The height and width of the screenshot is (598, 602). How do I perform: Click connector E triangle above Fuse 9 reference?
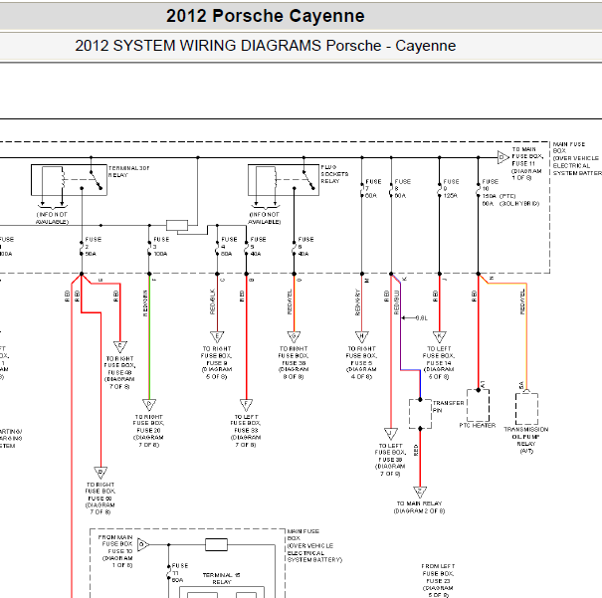[217, 336]
